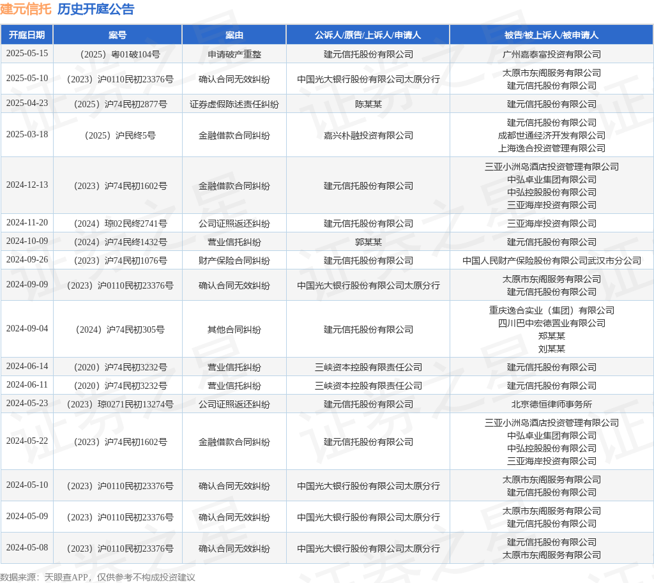Click the date cell 2025-03-18
The width and height of the screenshot is (654, 583).
coord(27,134)
